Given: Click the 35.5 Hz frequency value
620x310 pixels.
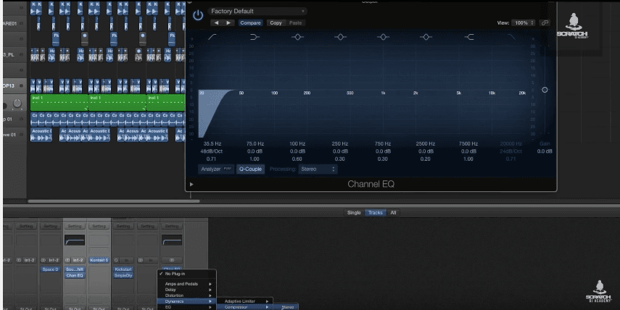Looking at the screenshot, I should [x=212, y=143].
